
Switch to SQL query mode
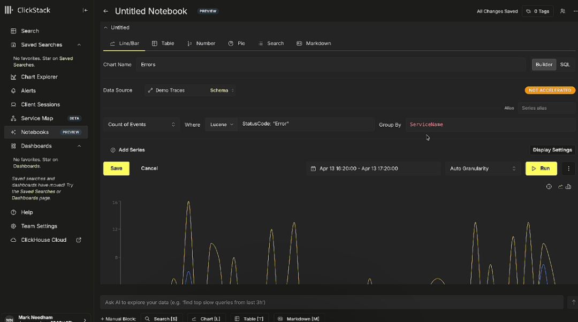565,65
